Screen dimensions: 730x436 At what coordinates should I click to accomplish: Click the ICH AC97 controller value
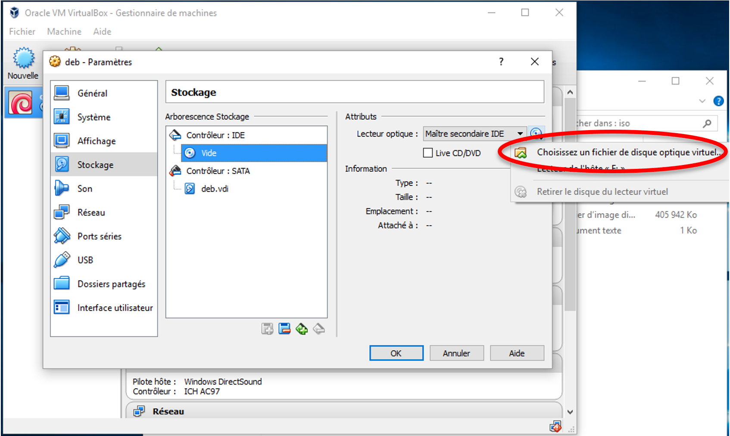pos(202,392)
